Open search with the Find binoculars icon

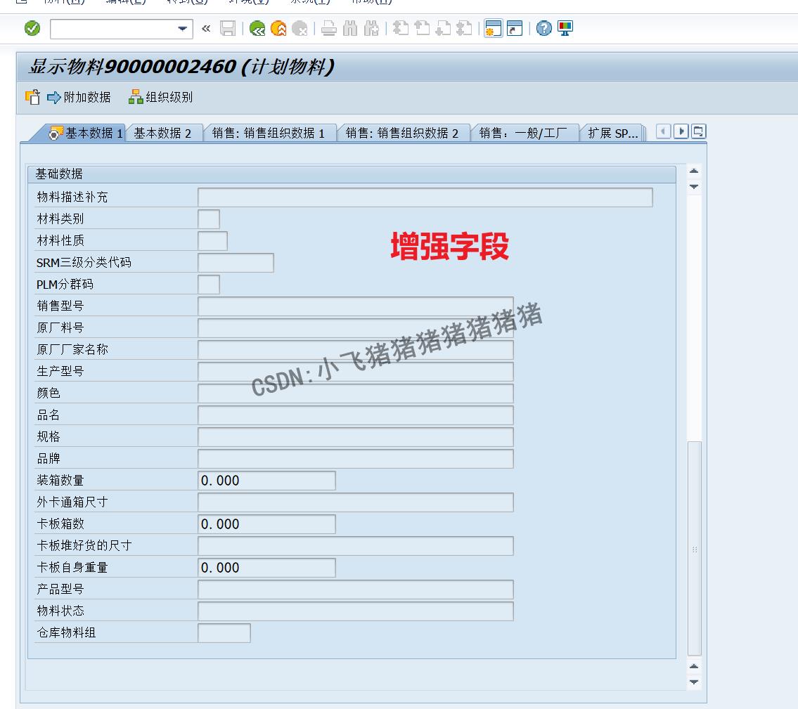tap(349, 30)
